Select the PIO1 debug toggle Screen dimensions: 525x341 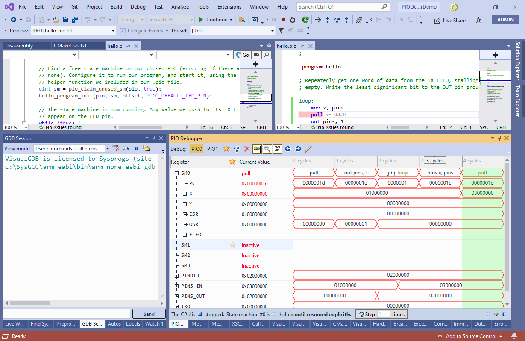click(x=213, y=149)
